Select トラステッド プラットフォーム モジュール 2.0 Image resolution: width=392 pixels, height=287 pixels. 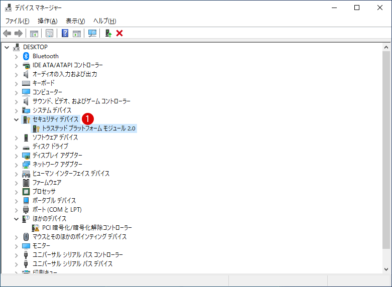coord(88,128)
